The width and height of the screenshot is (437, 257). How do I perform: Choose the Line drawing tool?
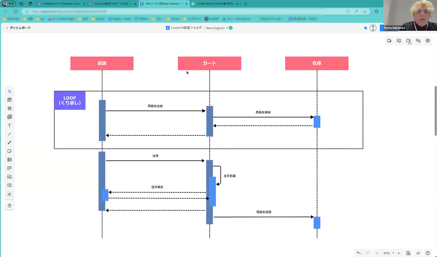click(9, 134)
